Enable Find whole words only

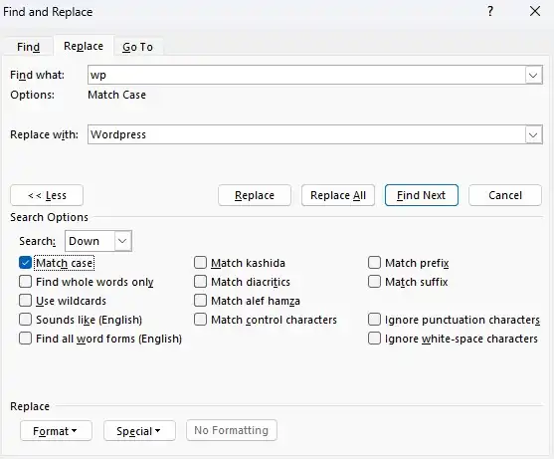(x=25, y=282)
